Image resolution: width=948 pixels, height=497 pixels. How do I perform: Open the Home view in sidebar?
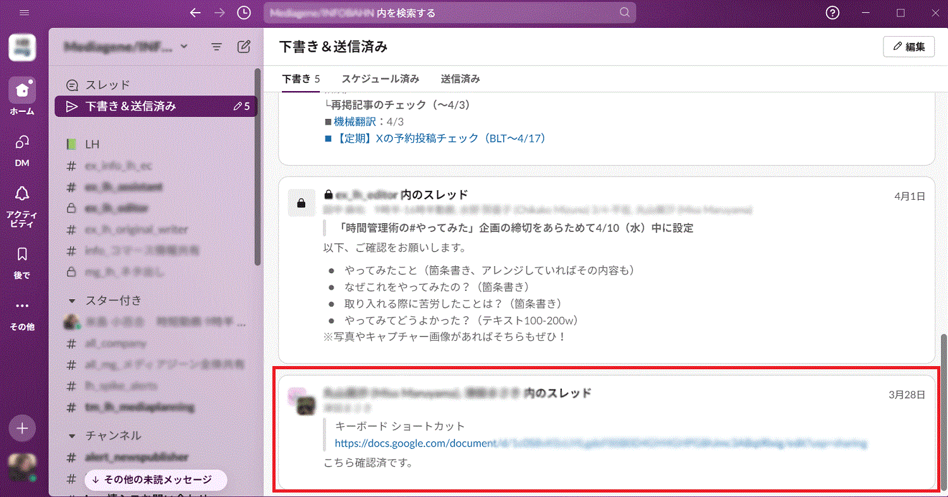[x=22, y=90]
